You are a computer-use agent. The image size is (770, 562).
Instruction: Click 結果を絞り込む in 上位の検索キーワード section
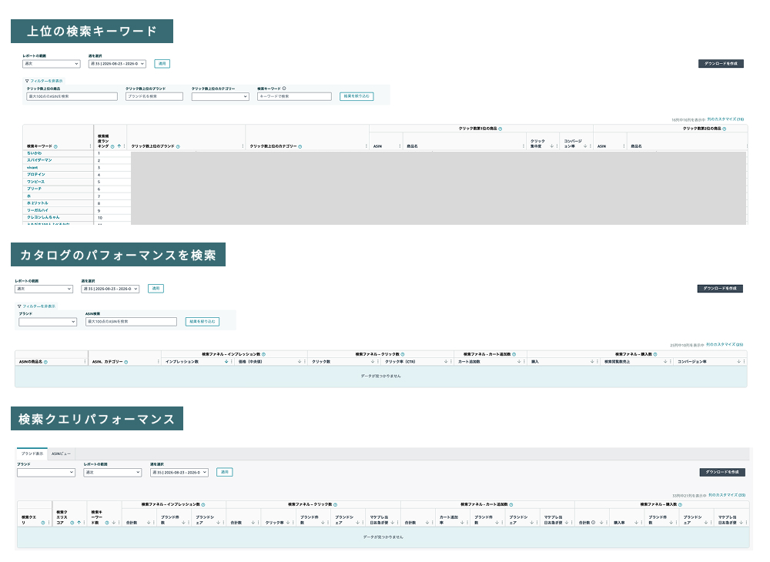tap(357, 96)
